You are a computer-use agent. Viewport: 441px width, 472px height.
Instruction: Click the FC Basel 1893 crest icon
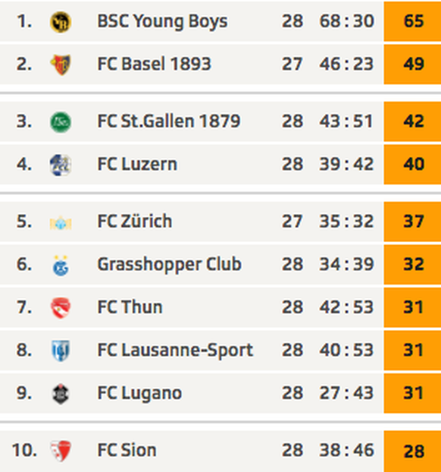(61, 65)
